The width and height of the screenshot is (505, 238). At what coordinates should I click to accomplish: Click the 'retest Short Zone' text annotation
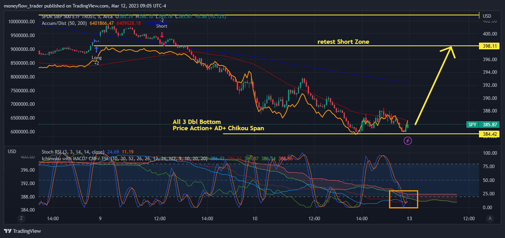pos(344,42)
